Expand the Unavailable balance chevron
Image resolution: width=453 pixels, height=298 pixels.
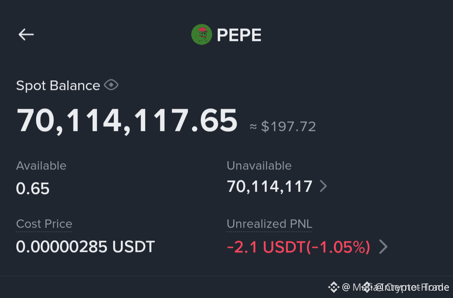point(323,186)
